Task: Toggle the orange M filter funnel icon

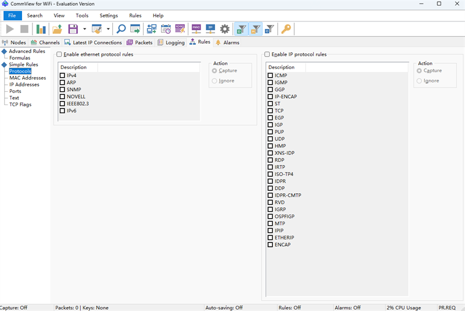Action: (x=256, y=29)
